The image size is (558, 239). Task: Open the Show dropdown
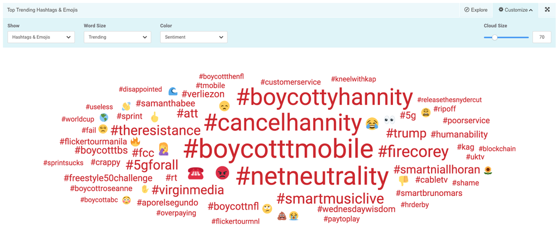click(x=41, y=37)
